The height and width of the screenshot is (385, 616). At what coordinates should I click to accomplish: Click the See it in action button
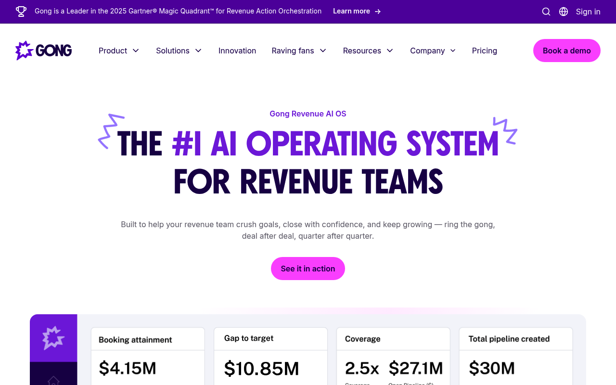pos(308,269)
